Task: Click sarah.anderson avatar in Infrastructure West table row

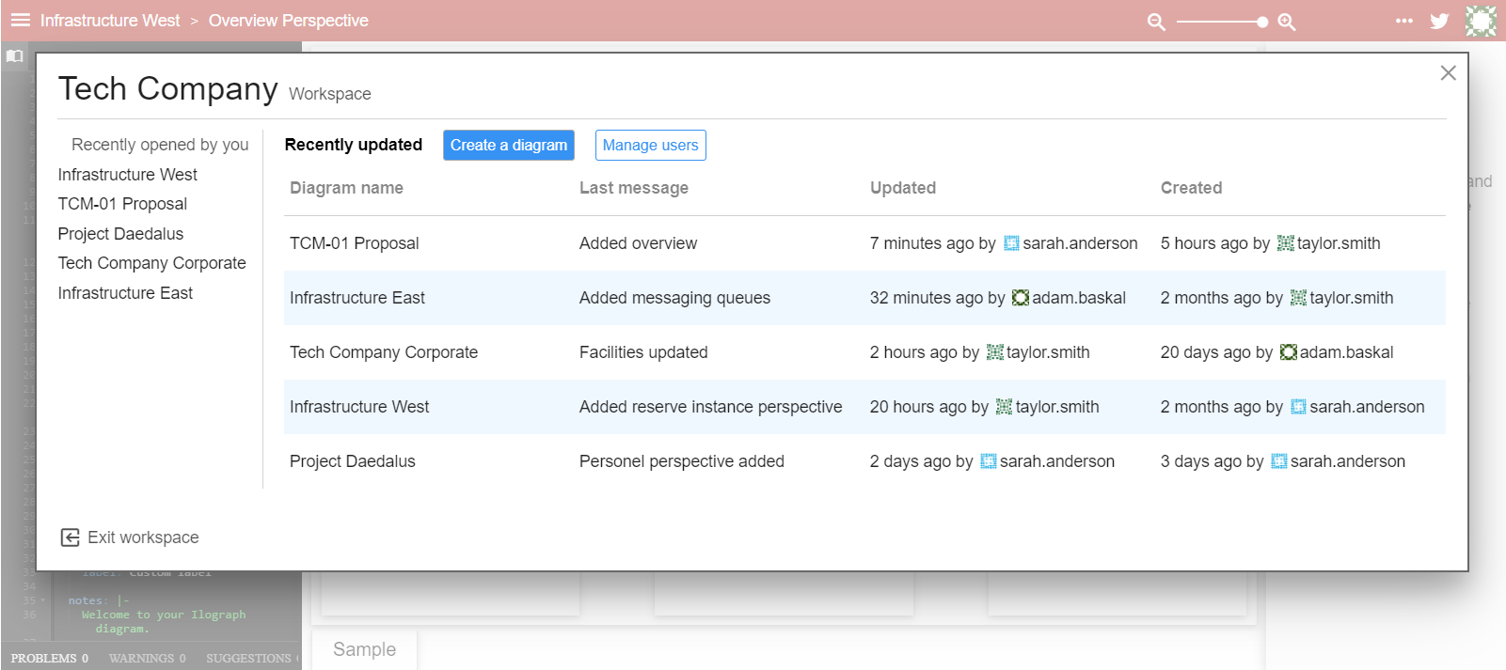Action: click(1298, 407)
